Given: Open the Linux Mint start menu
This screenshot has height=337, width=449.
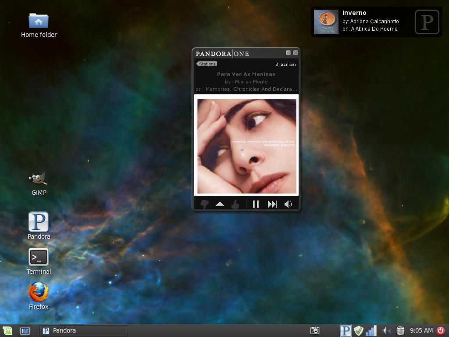Looking at the screenshot, I should click(7, 331).
